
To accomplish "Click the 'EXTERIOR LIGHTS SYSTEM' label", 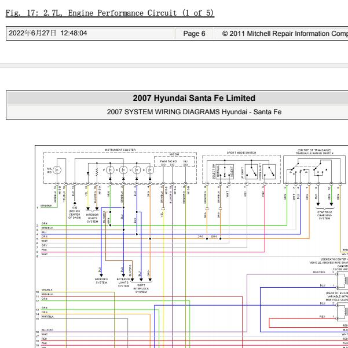I will click(x=123, y=282).
